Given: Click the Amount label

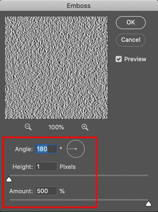Looking at the screenshot, I should [21, 191].
